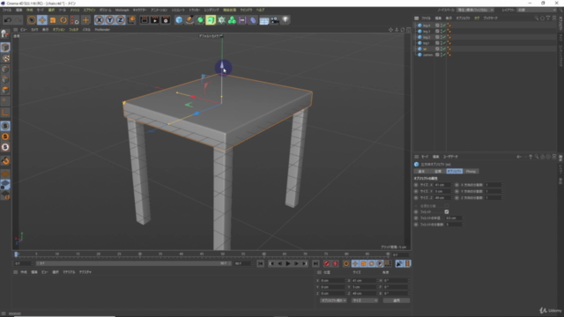Viewport: 564px width, 317px height.
Task: Toggle visibility dots for leg1
Action: tap(441, 43)
